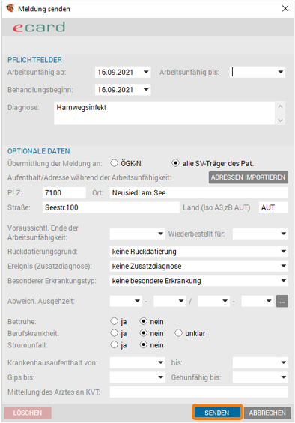Click the Meldung senden window title
This screenshot has width=295, height=423.
pos(44,9)
